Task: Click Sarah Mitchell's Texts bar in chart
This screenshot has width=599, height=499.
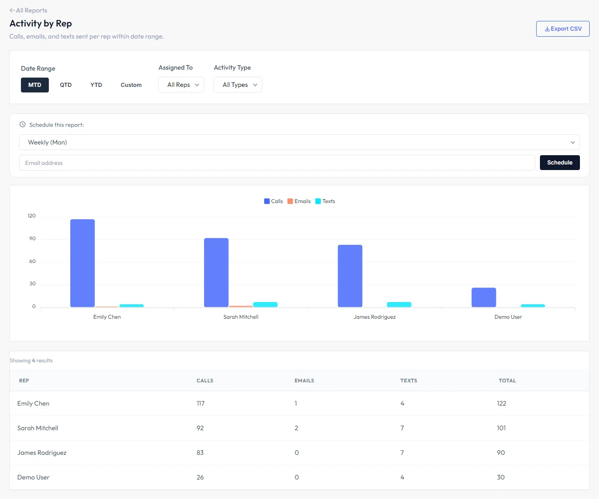Action: click(x=266, y=304)
